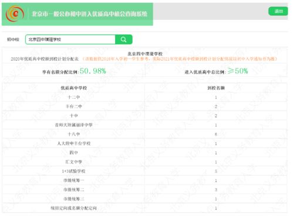293x216 pixels.
Task: Click the 享有名额分配比例 label
Action: click(x=60, y=72)
